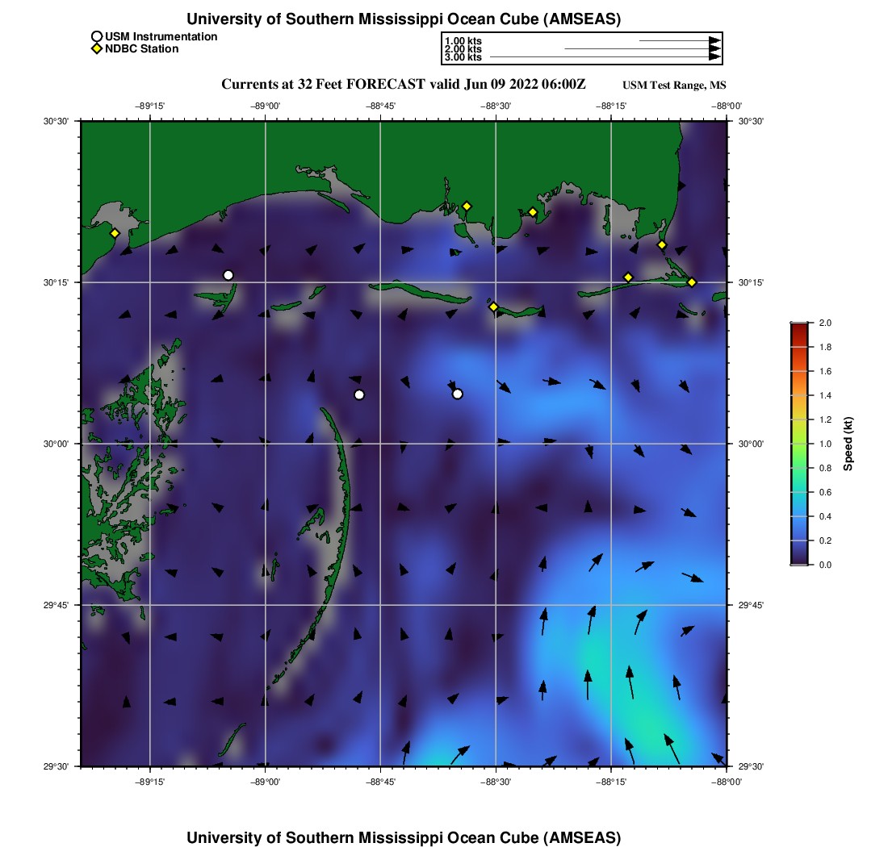Click the '1.0' colorbar tick label
888x847 pixels.
coord(825,444)
